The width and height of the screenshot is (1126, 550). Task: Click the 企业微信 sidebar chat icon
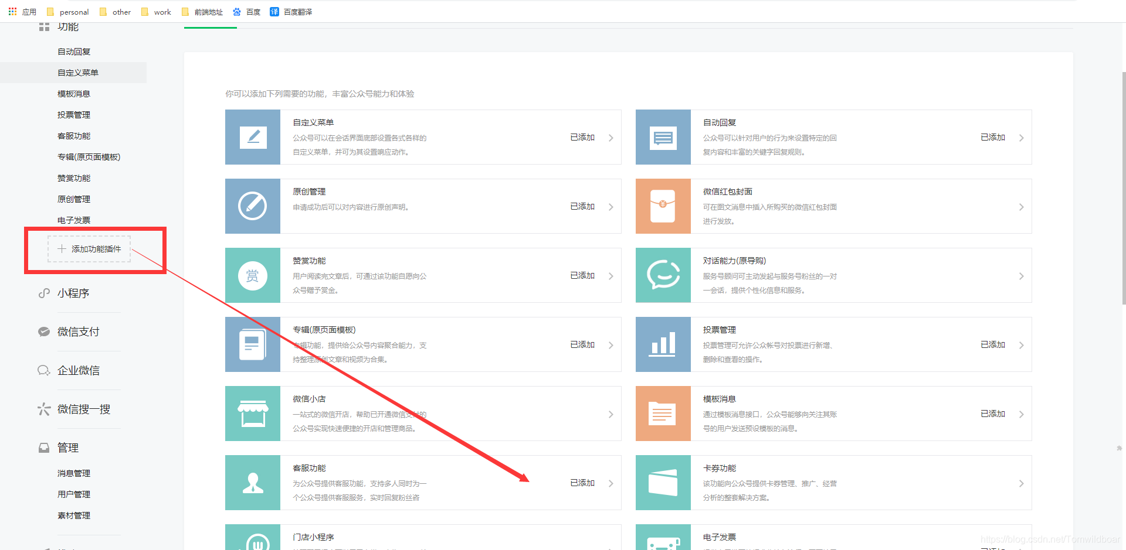tap(44, 370)
